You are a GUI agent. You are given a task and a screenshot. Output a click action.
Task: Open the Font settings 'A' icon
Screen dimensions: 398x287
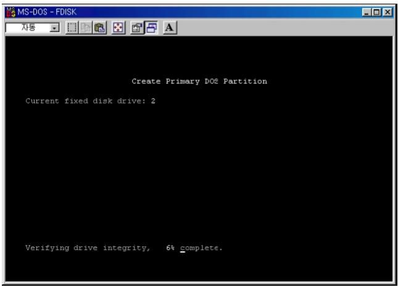tap(170, 27)
